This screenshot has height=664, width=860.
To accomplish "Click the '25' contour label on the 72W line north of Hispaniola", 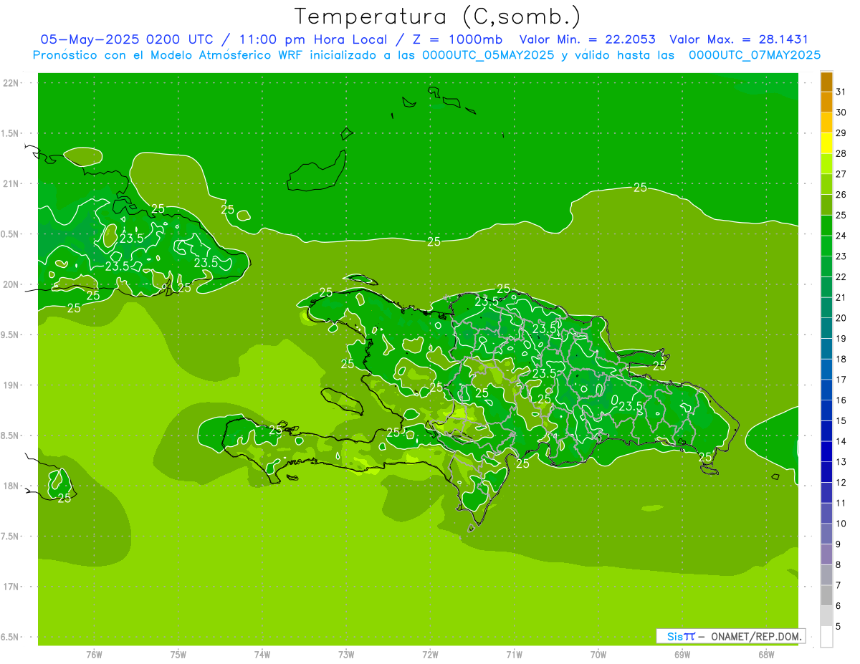I will pyautogui.click(x=434, y=241).
